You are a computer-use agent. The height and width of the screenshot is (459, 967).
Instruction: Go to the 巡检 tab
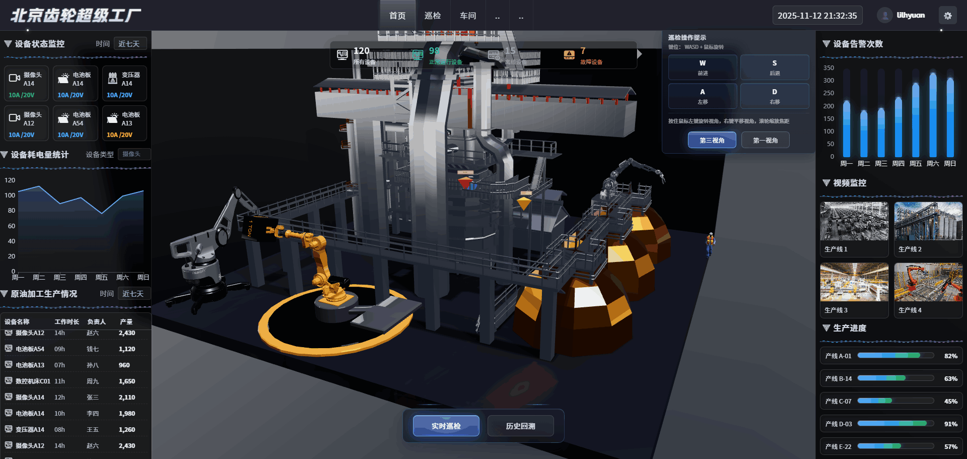click(x=432, y=16)
